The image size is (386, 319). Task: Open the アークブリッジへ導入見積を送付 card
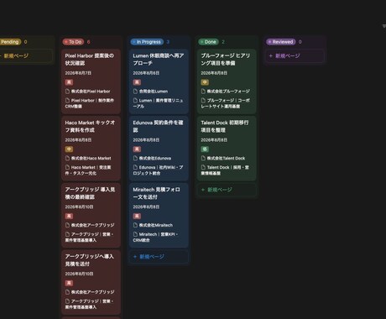click(x=91, y=282)
